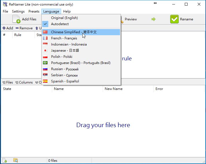Image resolution: width=206 pixels, height=164 pixels.
Task: Click the green arrow between Preview and Rename
Action: click(x=153, y=19)
